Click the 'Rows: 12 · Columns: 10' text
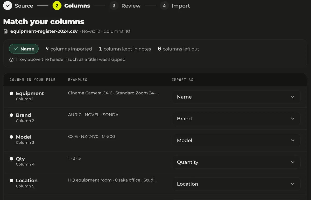 click(106, 31)
